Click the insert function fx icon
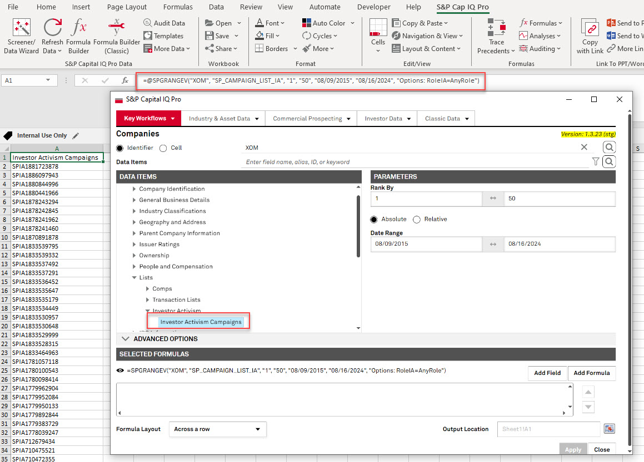This screenshot has height=462, width=644. click(x=125, y=80)
